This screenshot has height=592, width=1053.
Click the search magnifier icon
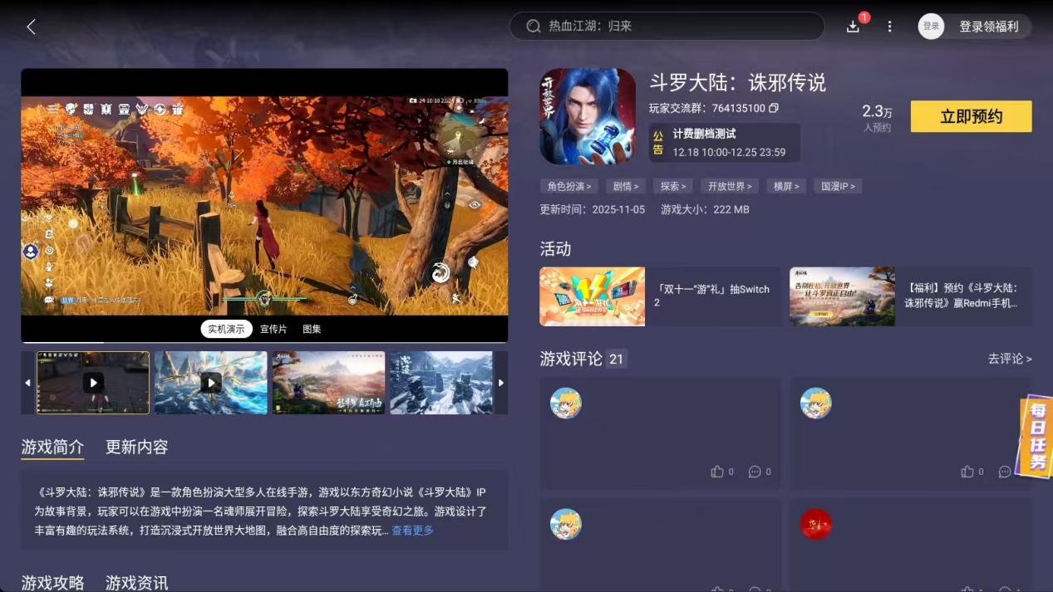(533, 26)
